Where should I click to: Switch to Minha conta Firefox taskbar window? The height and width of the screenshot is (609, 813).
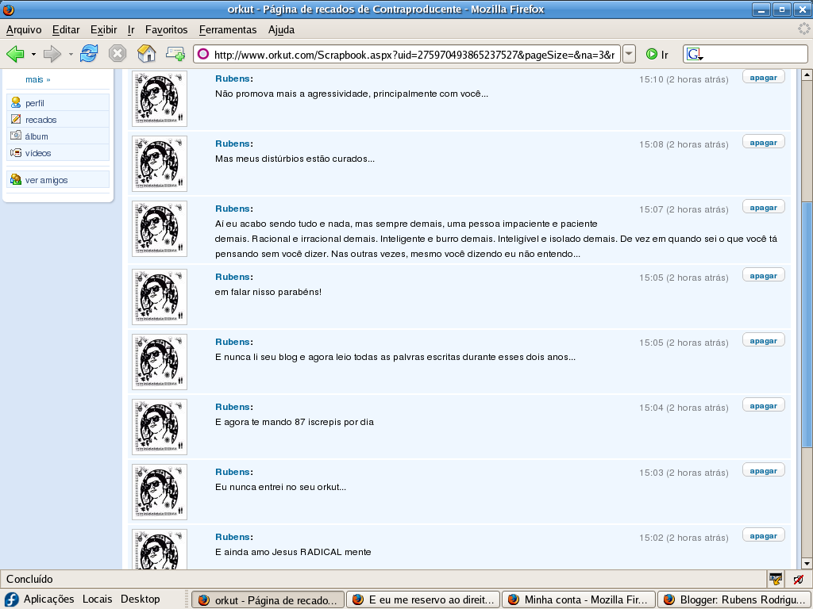click(578, 599)
